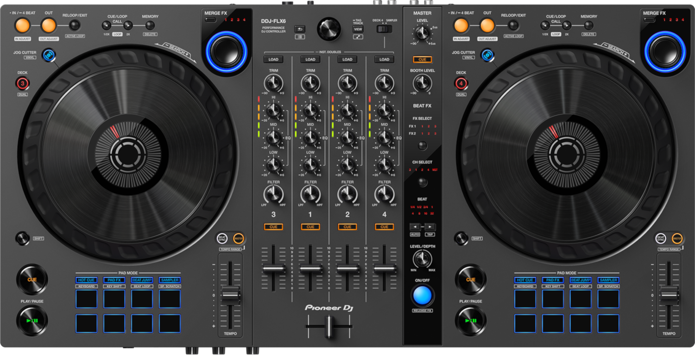Select HOT CUE pad mode on right deck
Screen dimensions: 695x355
525,280
